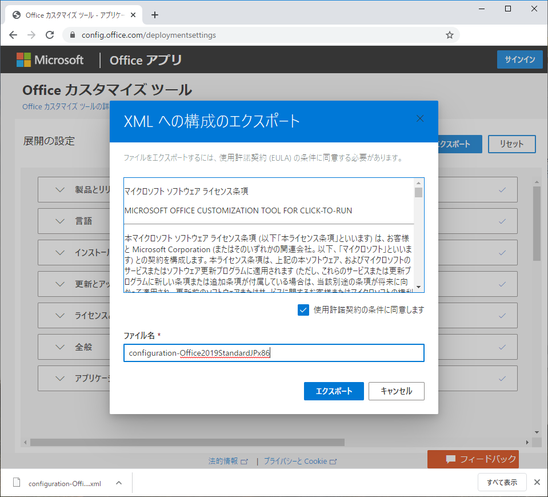The width and height of the screenshot is (548, 497).
Task: Expand the ライセンス section
Action: 60,316
